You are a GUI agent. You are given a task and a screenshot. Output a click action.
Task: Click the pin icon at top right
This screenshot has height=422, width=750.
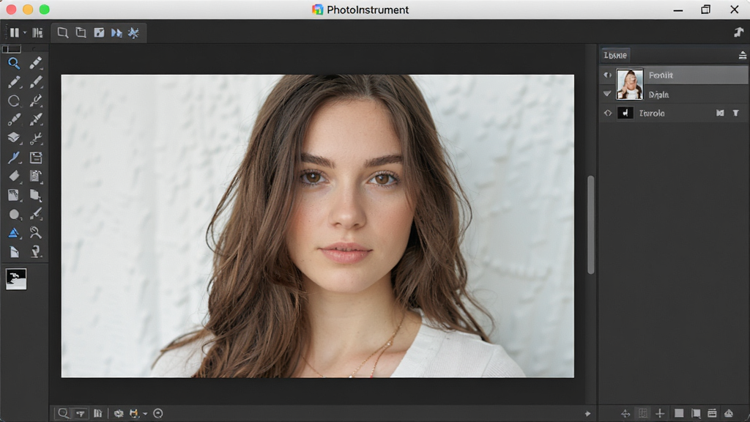tap(738, 32)
